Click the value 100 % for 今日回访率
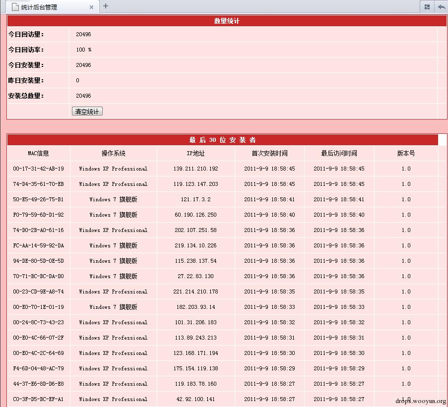Viewport: 448px width, 407px height. pyautogui.click(x=84, y=50)
